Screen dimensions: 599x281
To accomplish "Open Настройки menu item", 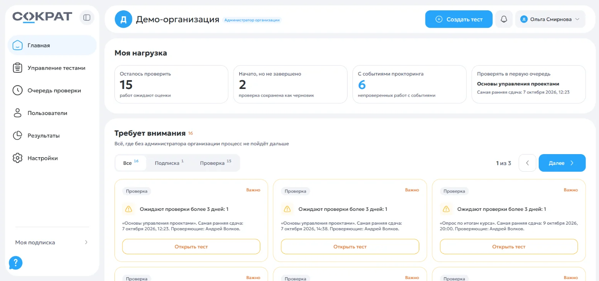I will (x=52, y=158).
